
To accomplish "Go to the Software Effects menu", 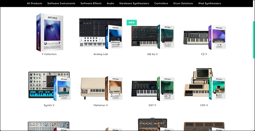I will [91, 3].
